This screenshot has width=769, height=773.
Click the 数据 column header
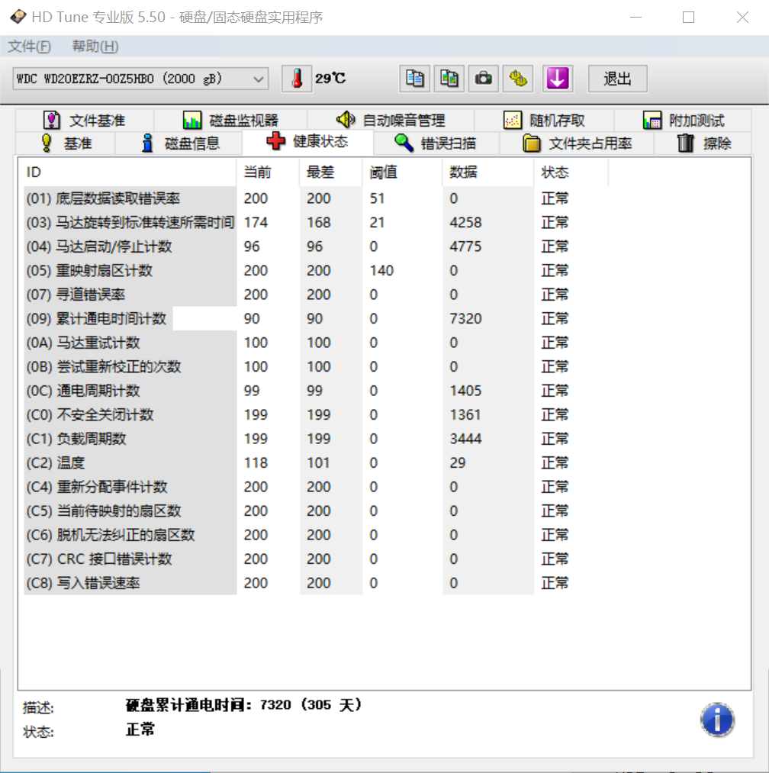488,172
